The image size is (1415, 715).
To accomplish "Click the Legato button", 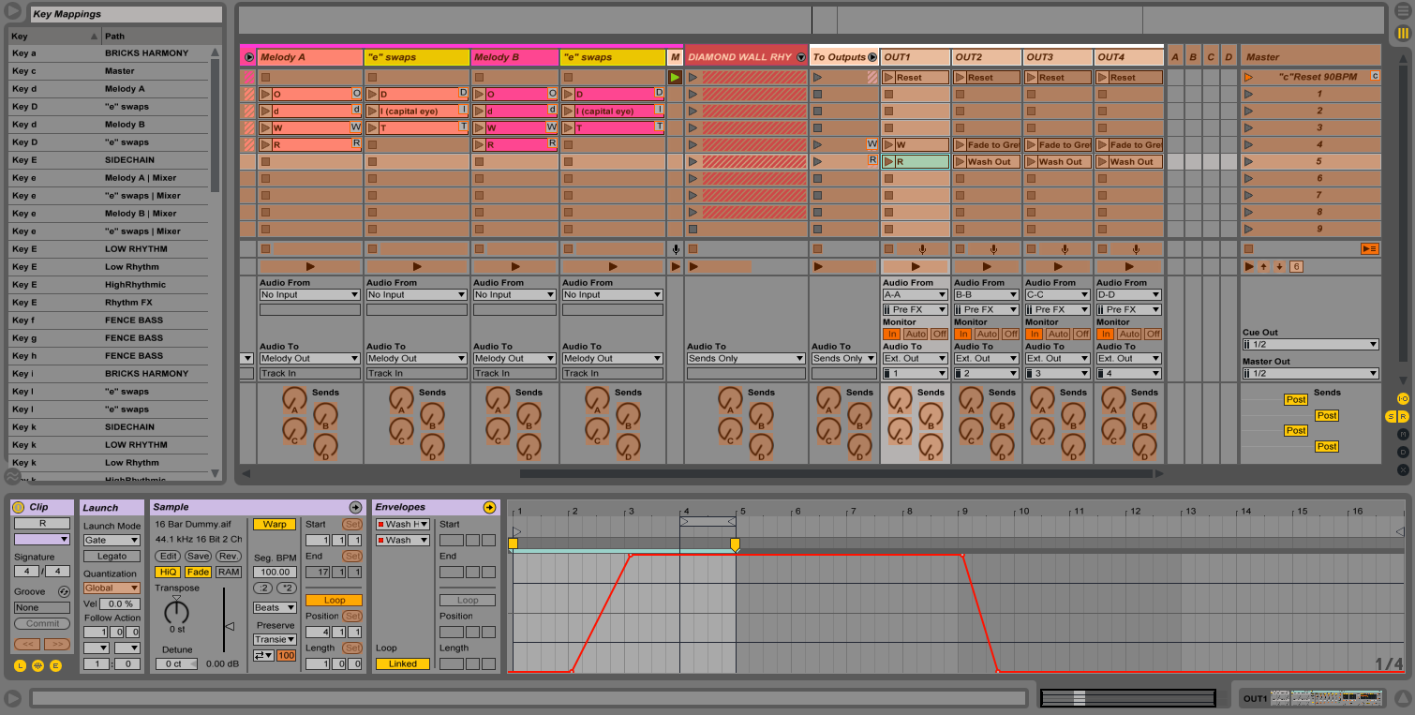I will (x=112, y=557).
